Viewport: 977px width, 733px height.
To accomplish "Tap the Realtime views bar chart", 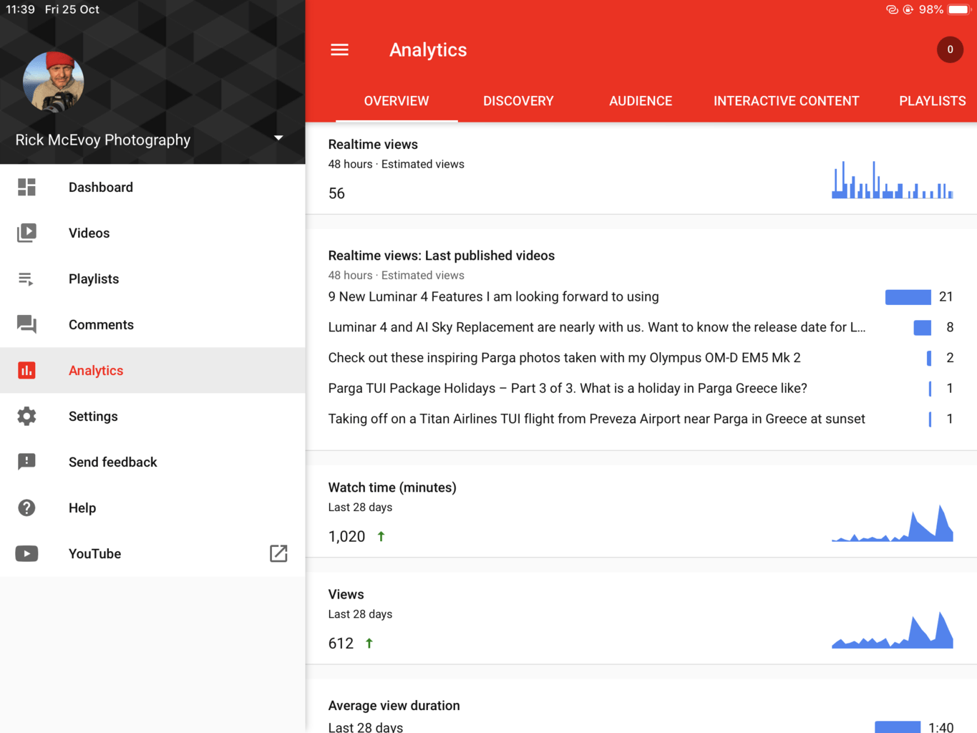I will 893,180.
